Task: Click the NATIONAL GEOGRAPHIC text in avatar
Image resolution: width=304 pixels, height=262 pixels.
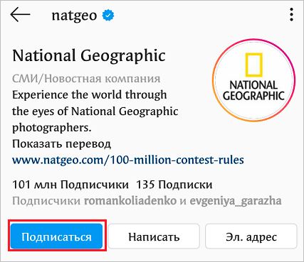Action: [253, 90]
